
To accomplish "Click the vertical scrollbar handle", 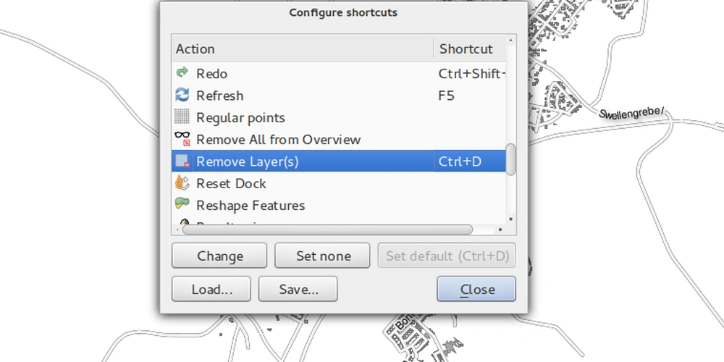I will (510, 159).
